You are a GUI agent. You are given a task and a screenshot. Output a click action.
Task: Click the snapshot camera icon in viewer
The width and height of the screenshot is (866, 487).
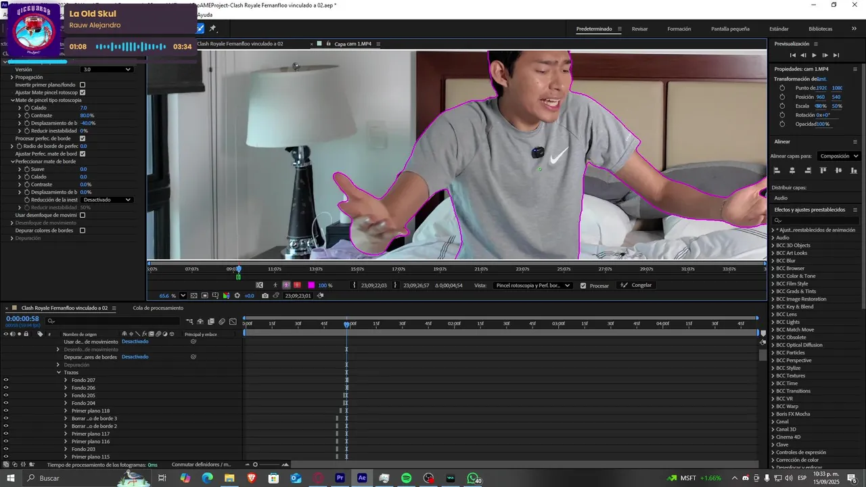(265, 296)
